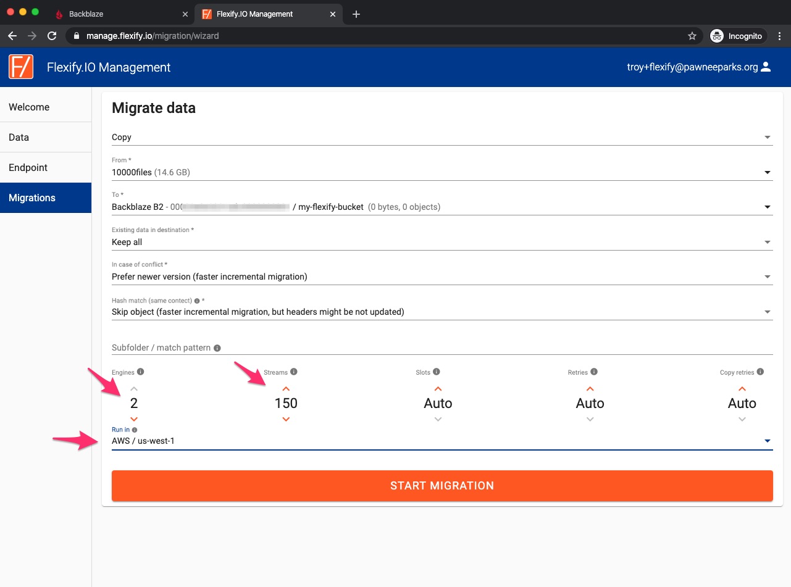
Task: Click the Streams value 150
Action: (286, 403)
